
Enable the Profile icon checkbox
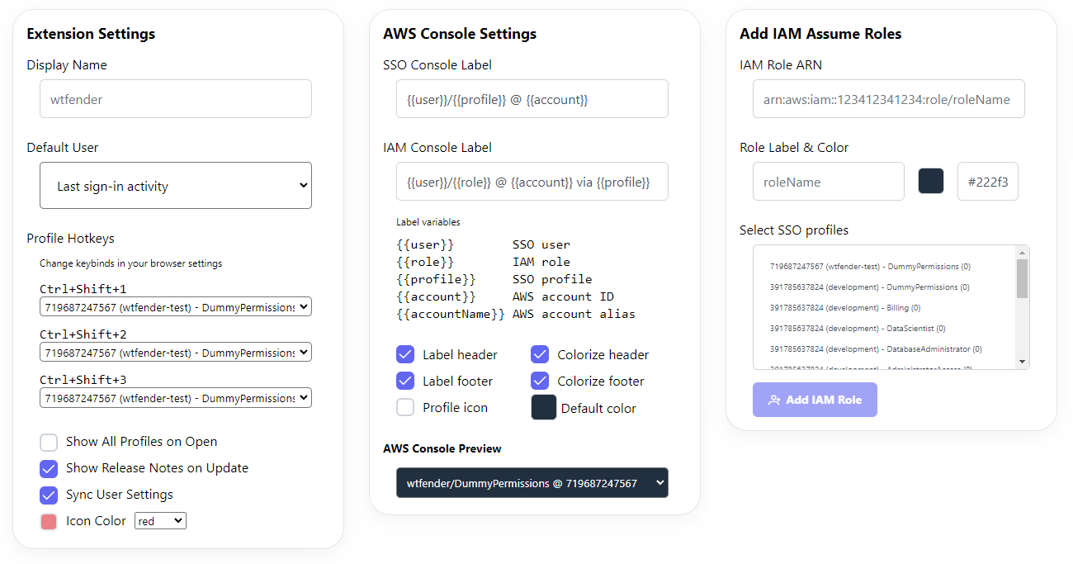tap(405, 407)
